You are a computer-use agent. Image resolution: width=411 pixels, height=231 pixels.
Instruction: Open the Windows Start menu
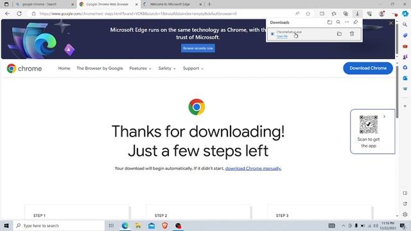tap(6, 225)
